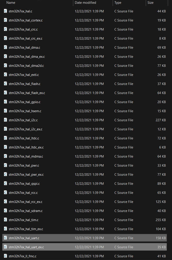
Task: Click the icon beside stm32h7xx_hal_tim.c
Action: [5, 220]
